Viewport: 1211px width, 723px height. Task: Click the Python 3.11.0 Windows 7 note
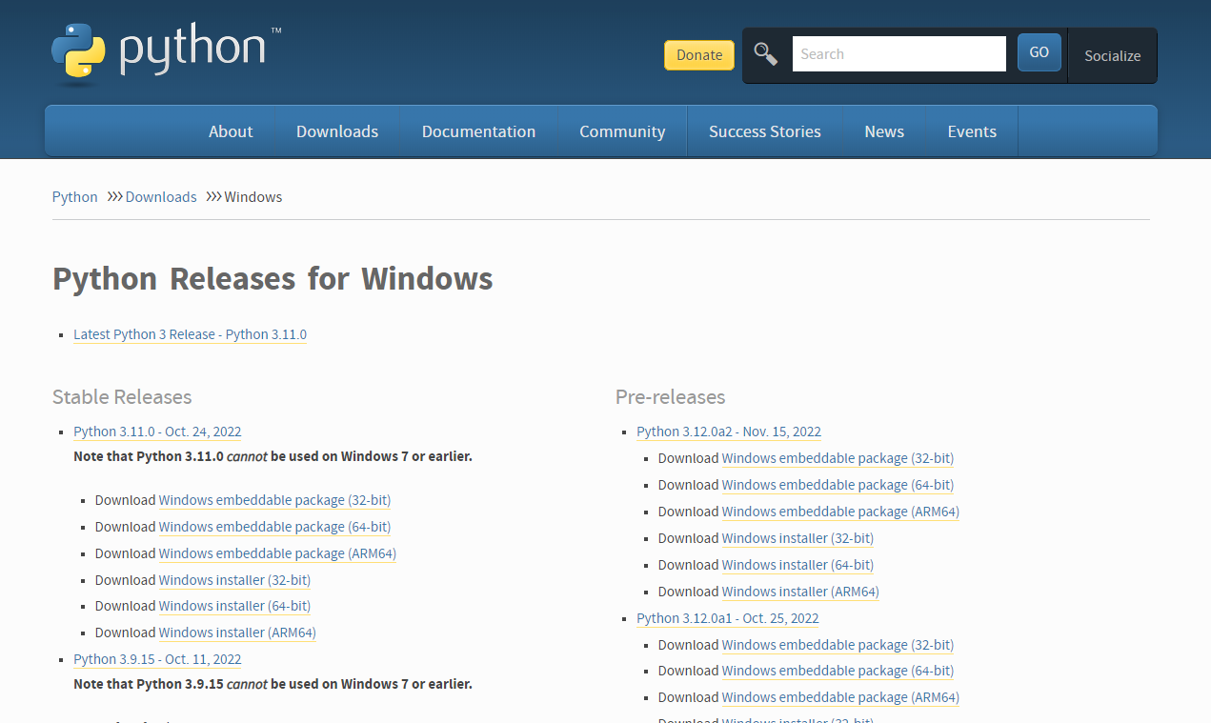click(272, 456)
